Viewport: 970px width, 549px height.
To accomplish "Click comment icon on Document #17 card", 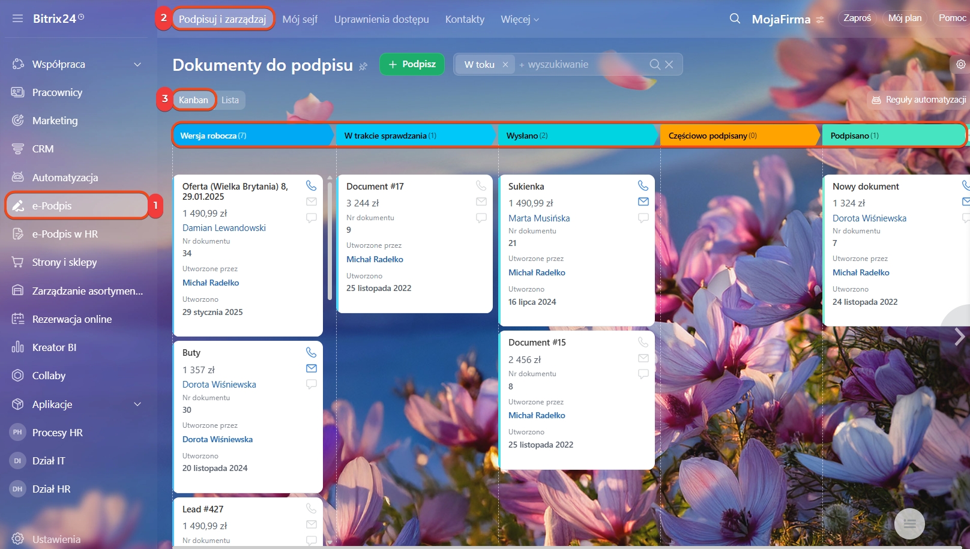I will click(x=481, y=218).
